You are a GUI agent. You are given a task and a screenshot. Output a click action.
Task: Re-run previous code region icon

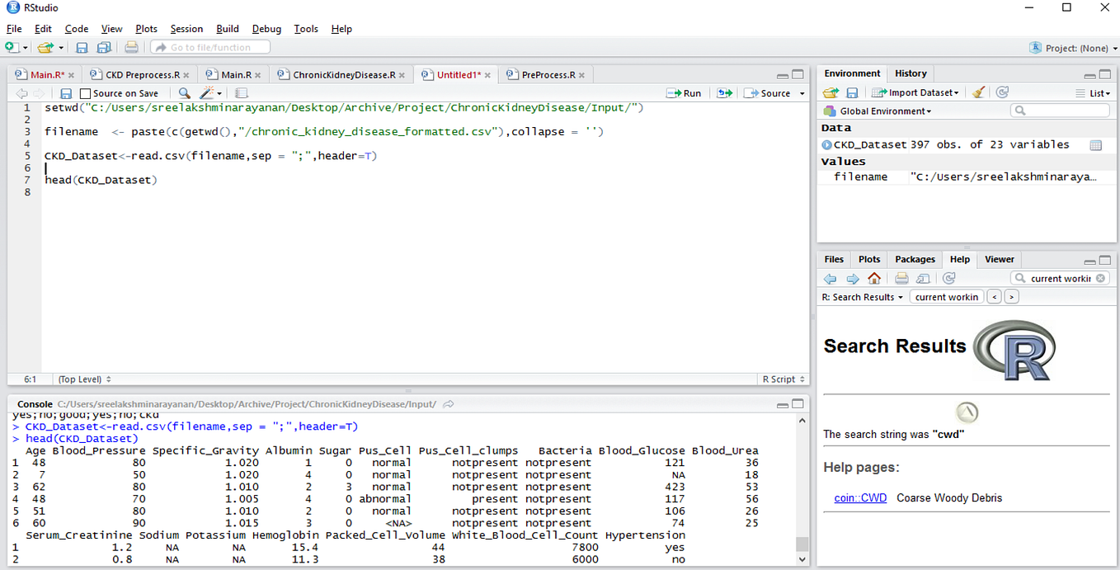724,93
